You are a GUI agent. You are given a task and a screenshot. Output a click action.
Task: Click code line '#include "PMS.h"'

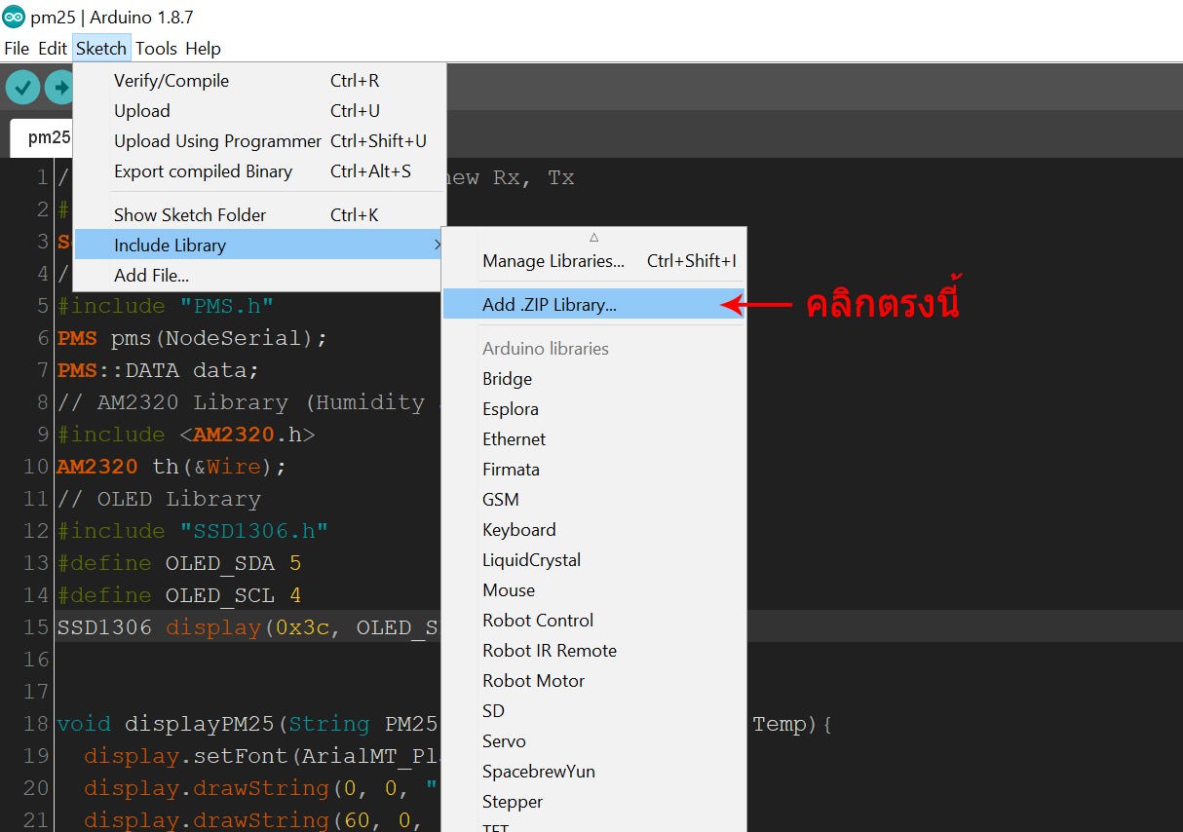166,306
